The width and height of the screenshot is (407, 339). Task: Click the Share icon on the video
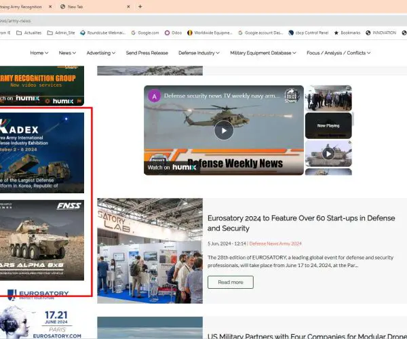(x=291, y=96)
